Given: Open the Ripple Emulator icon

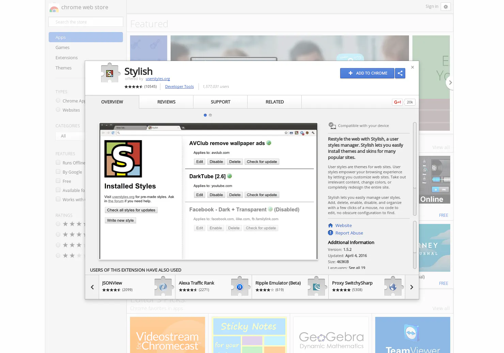Looking at the screenshot, I should (x=316, y=287).
